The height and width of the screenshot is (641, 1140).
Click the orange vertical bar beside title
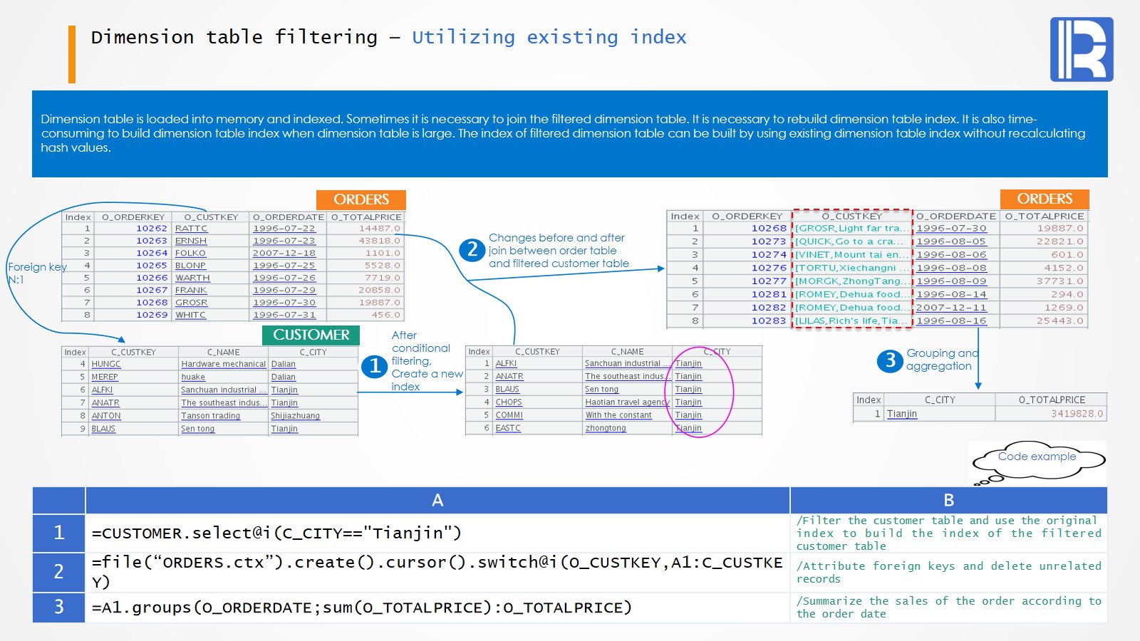(72, 54)
